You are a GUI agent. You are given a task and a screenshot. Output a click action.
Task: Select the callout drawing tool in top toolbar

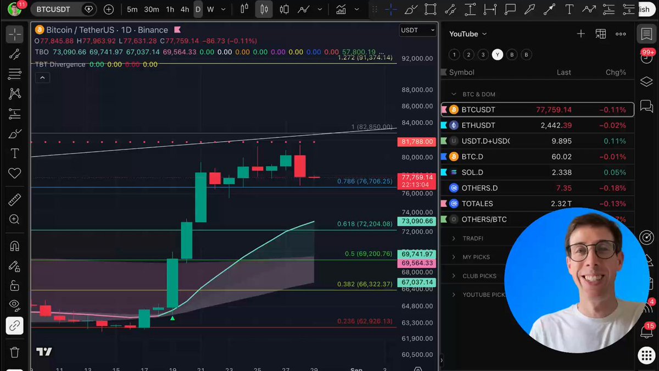click(510, 9)
